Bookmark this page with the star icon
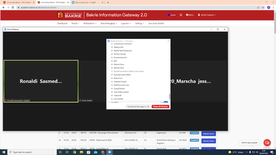Viewport: 276px width, 155px height. tap(263, 8)
